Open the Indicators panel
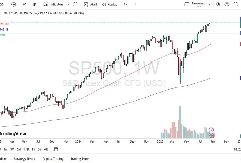The width and height of the screenshot is (241, 163). click(x=54, y=4)
